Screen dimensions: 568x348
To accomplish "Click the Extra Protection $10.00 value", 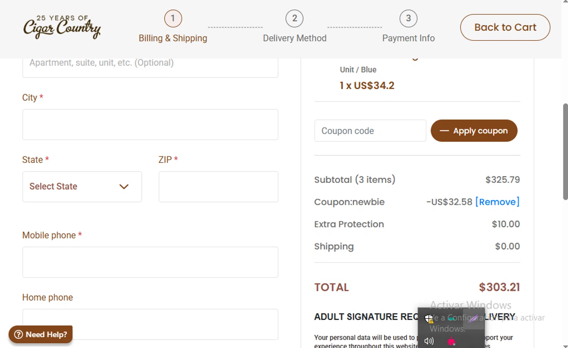I will point(506,224).
